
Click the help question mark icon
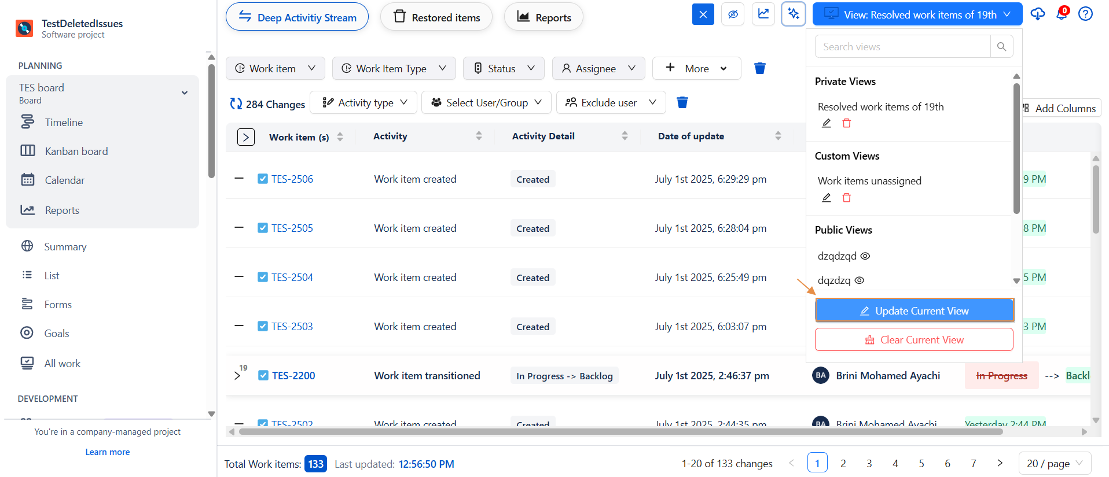[x=1085, y=14]
